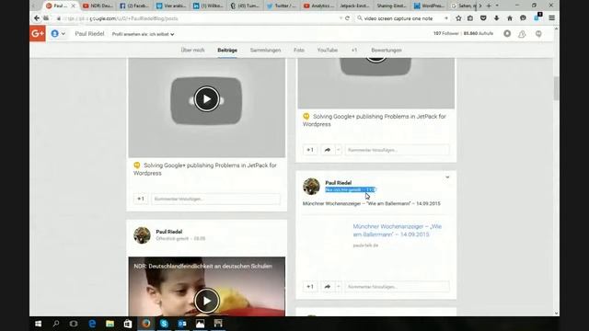
Task: Switch to the WordPress browser tab
Action: pyautogui.click(x=430, y=6)
